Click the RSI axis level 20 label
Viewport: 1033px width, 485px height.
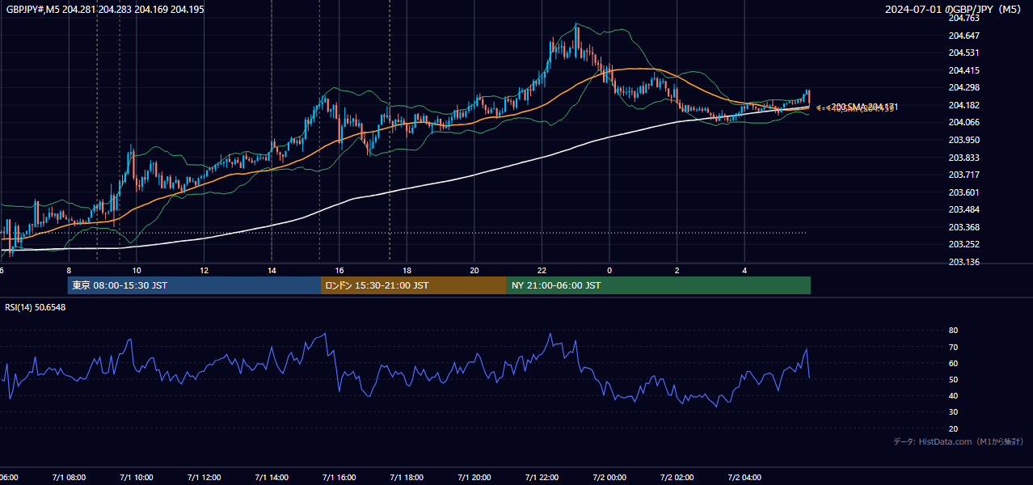pyautogui.click(x=953, y=428)
